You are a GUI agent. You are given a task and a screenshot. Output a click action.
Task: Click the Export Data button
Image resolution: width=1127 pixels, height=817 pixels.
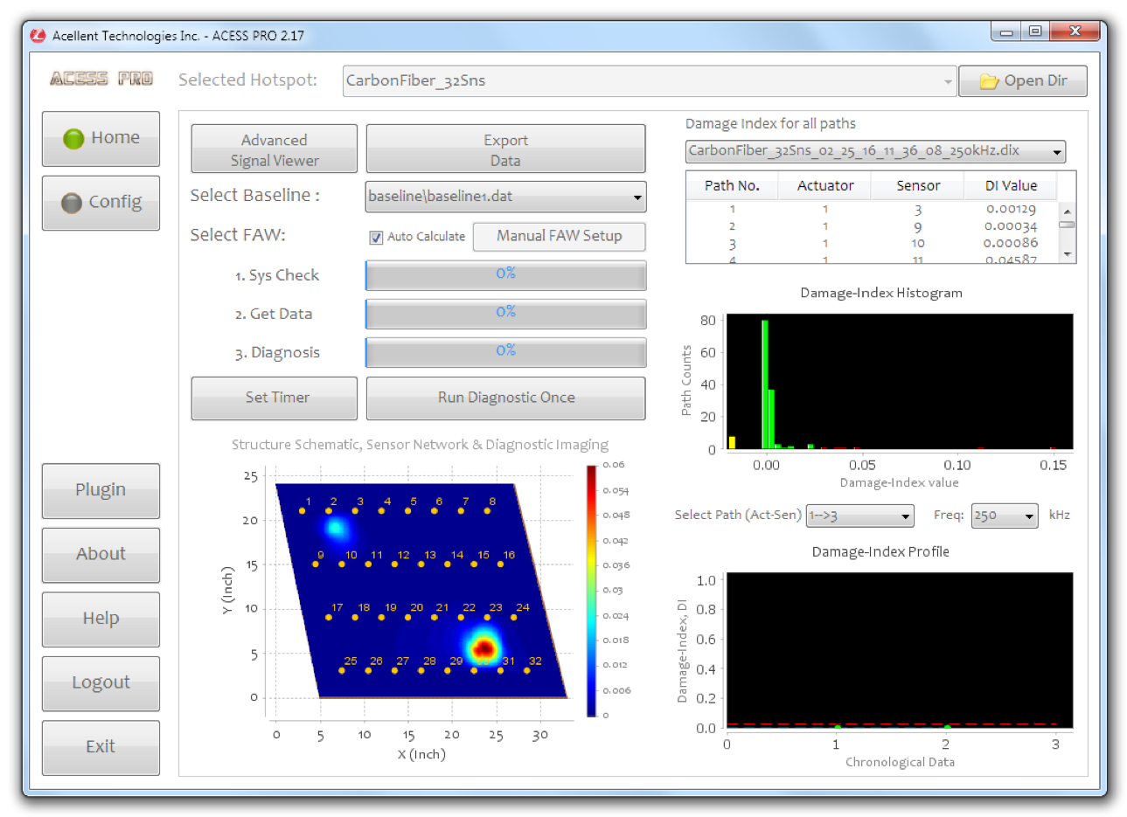point(505,148)
